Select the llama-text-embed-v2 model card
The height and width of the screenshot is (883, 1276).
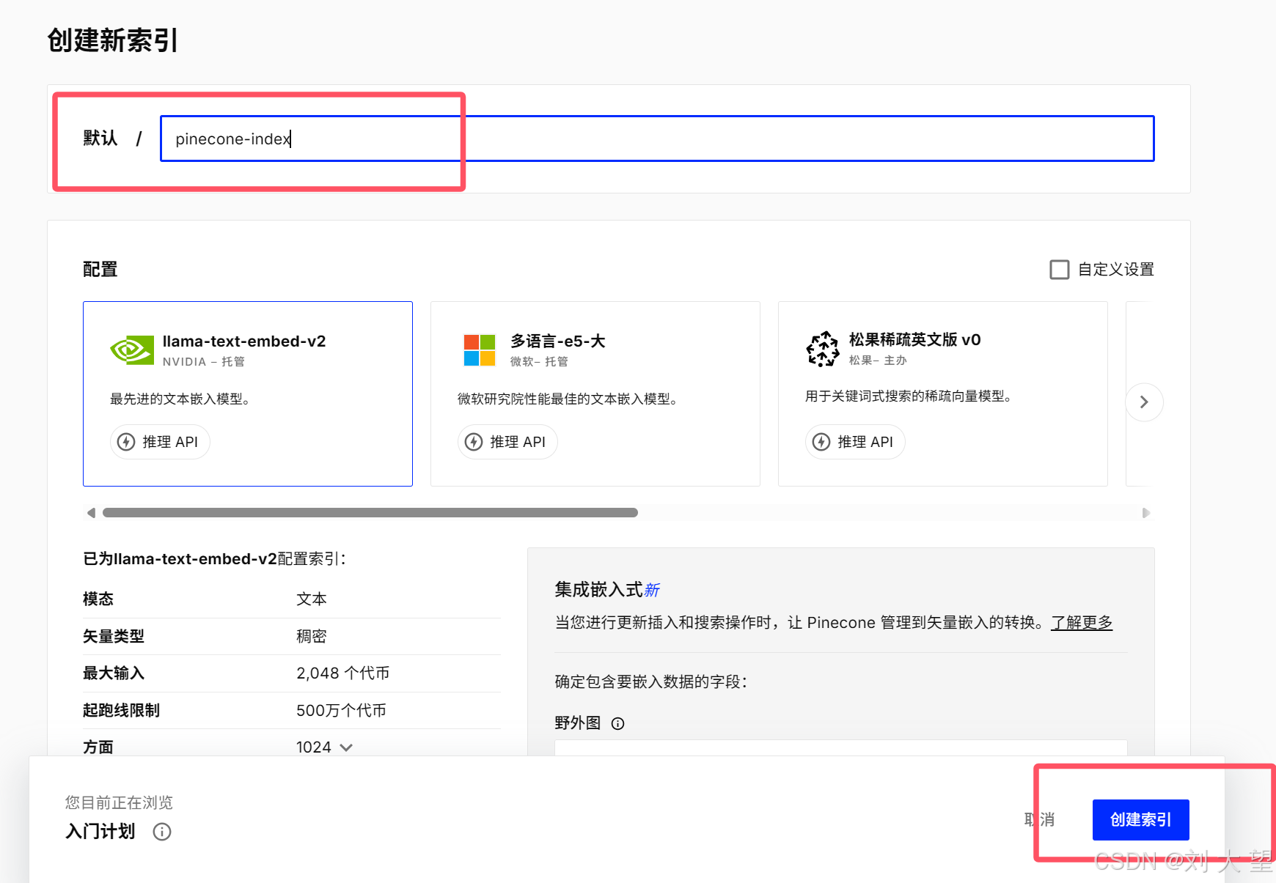(x=248, y=394)
